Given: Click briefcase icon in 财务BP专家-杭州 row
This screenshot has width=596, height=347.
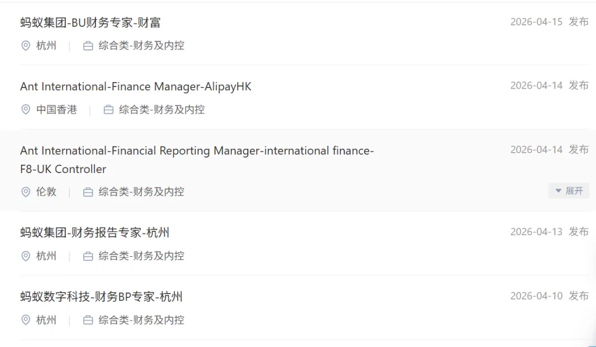Looking at the screenshot, I should point(88,319).
